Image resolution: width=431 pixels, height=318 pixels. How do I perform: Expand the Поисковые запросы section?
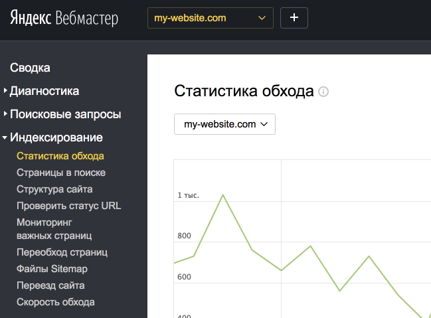(x=66, y=114)
